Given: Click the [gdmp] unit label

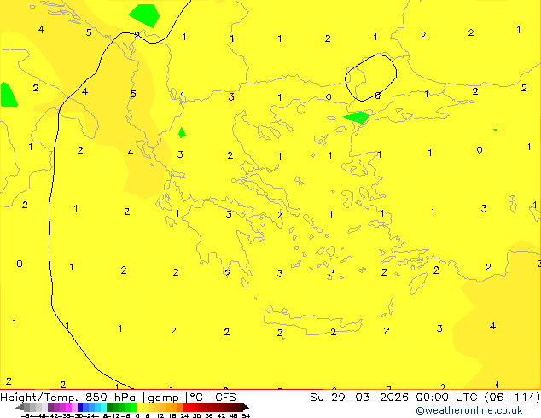Looking at the screenshot, I should point(164,398).
